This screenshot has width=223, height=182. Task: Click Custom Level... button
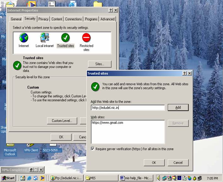pyautogui.click(x=62, y=120)
